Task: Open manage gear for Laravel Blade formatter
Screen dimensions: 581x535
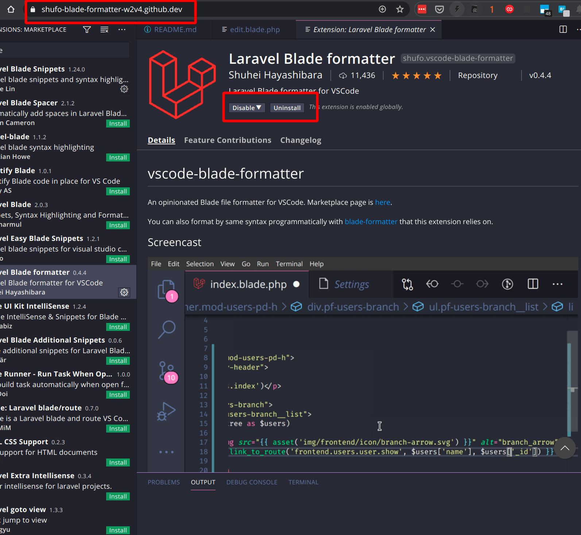Action: click(x=124, y=292)
